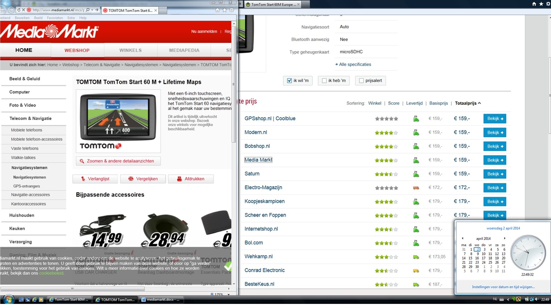The height and width of the screenshot is (306, 551).
Task: Open the GPSshop.nl | Coolblue shop link
Action: pos(270,119)
